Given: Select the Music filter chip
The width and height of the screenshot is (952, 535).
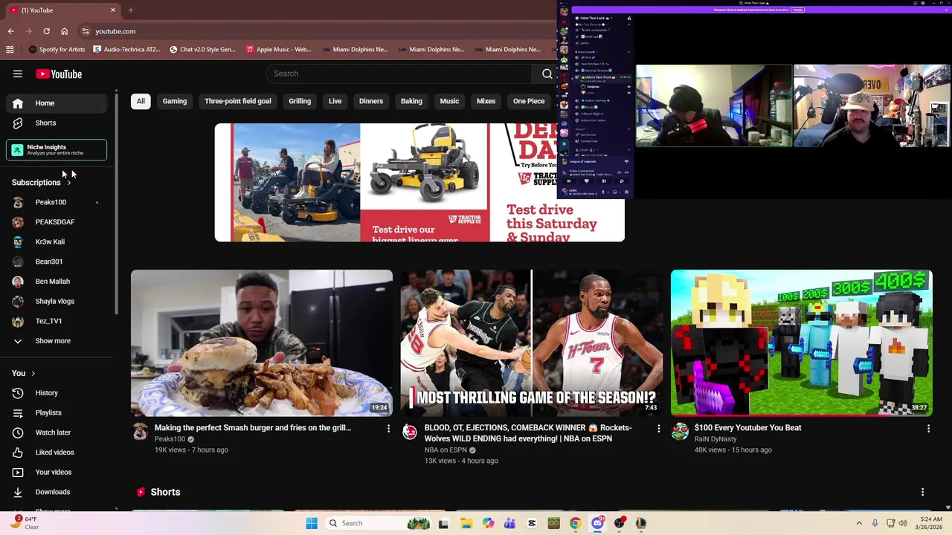Looking at the screenshot, I should [x=449, y=101].
